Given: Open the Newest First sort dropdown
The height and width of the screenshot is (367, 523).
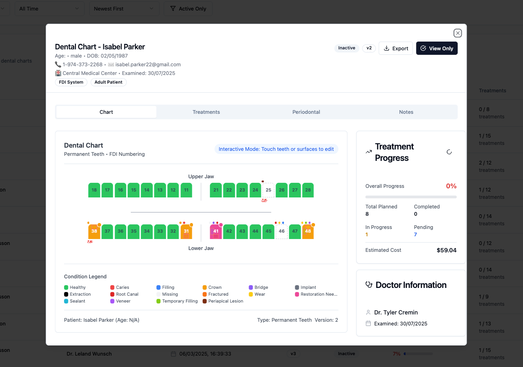Looking at the screenshot, I should pos(124,9).
